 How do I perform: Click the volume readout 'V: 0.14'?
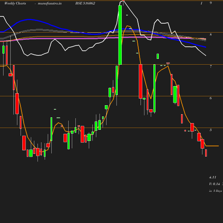[215, 184]
